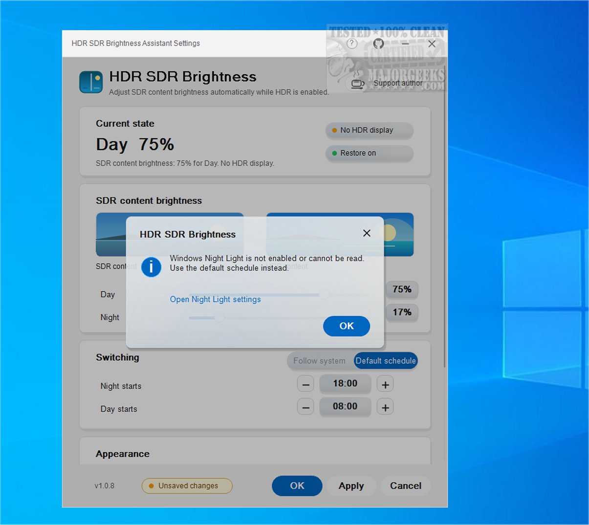Click the 'Night starts' label
Image resolution: width=589 pixels, height=525 pixels.
(x=121, y=386)
